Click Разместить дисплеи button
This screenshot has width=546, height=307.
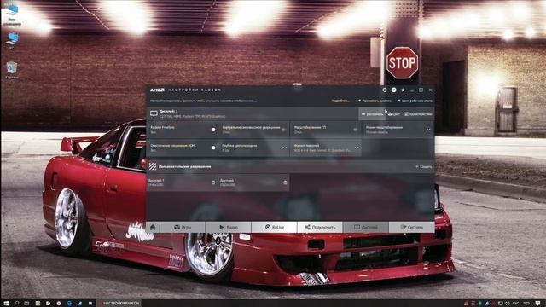(x=375, y=101)
